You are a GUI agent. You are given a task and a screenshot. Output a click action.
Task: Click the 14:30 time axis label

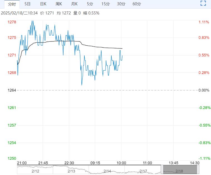(195, 163)
